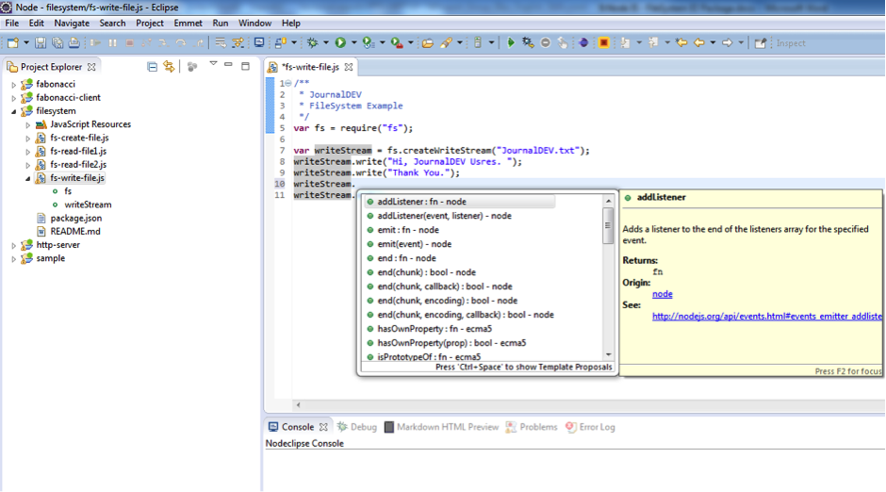The image size is (886, 492).
Task: Click the node origin link in documentation popup
Action: pyautogui.click(x=663, y=294)
